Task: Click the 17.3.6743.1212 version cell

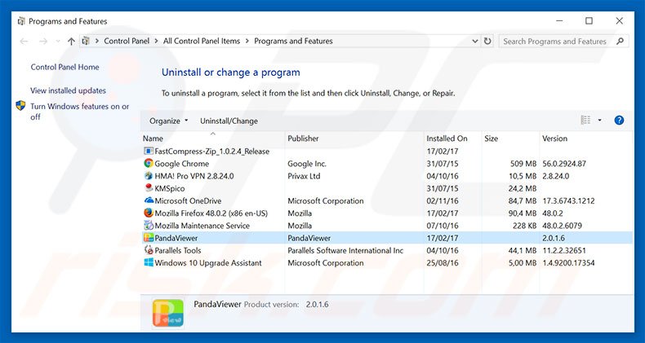Action: (568, 200)
